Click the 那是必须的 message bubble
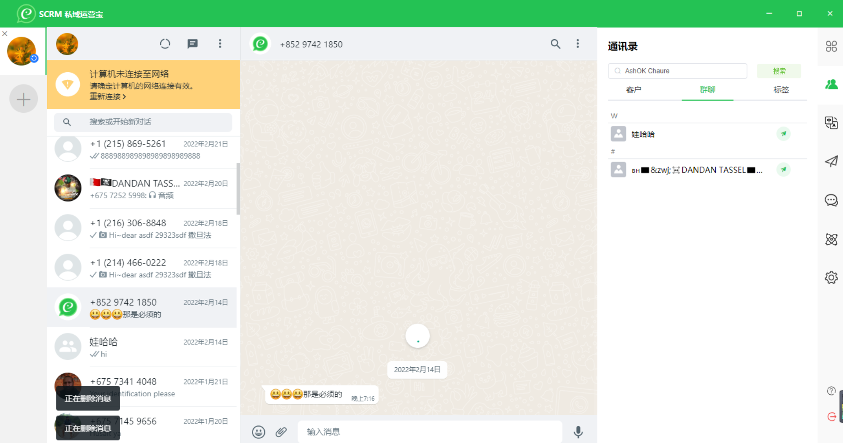Image resolution: width=843 pixels, height=443 pixels. coord(321,395)
